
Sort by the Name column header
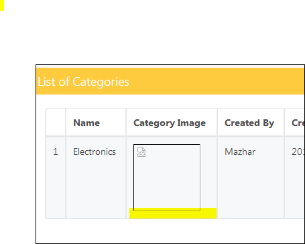(x=86, y=123)
